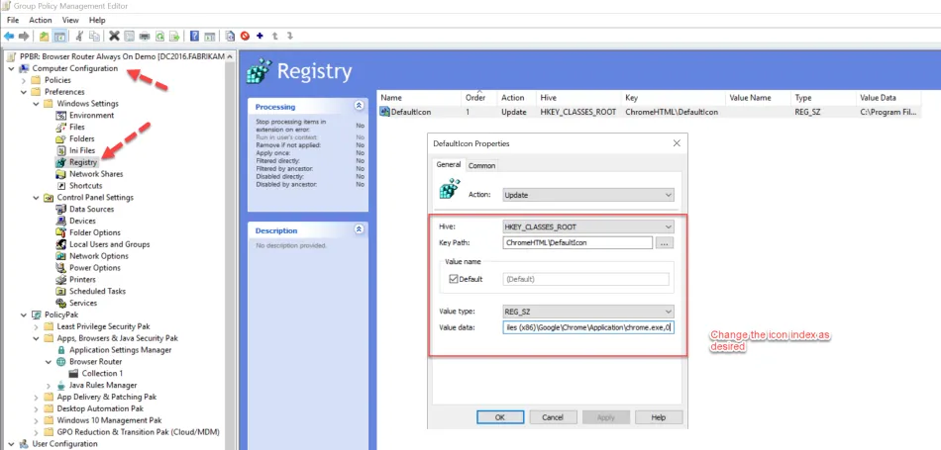Image resolution: width=941 pixels, height=450 pixels.
Task: Collapse the Computer Configuration tree node
Action: pos(10,68)
